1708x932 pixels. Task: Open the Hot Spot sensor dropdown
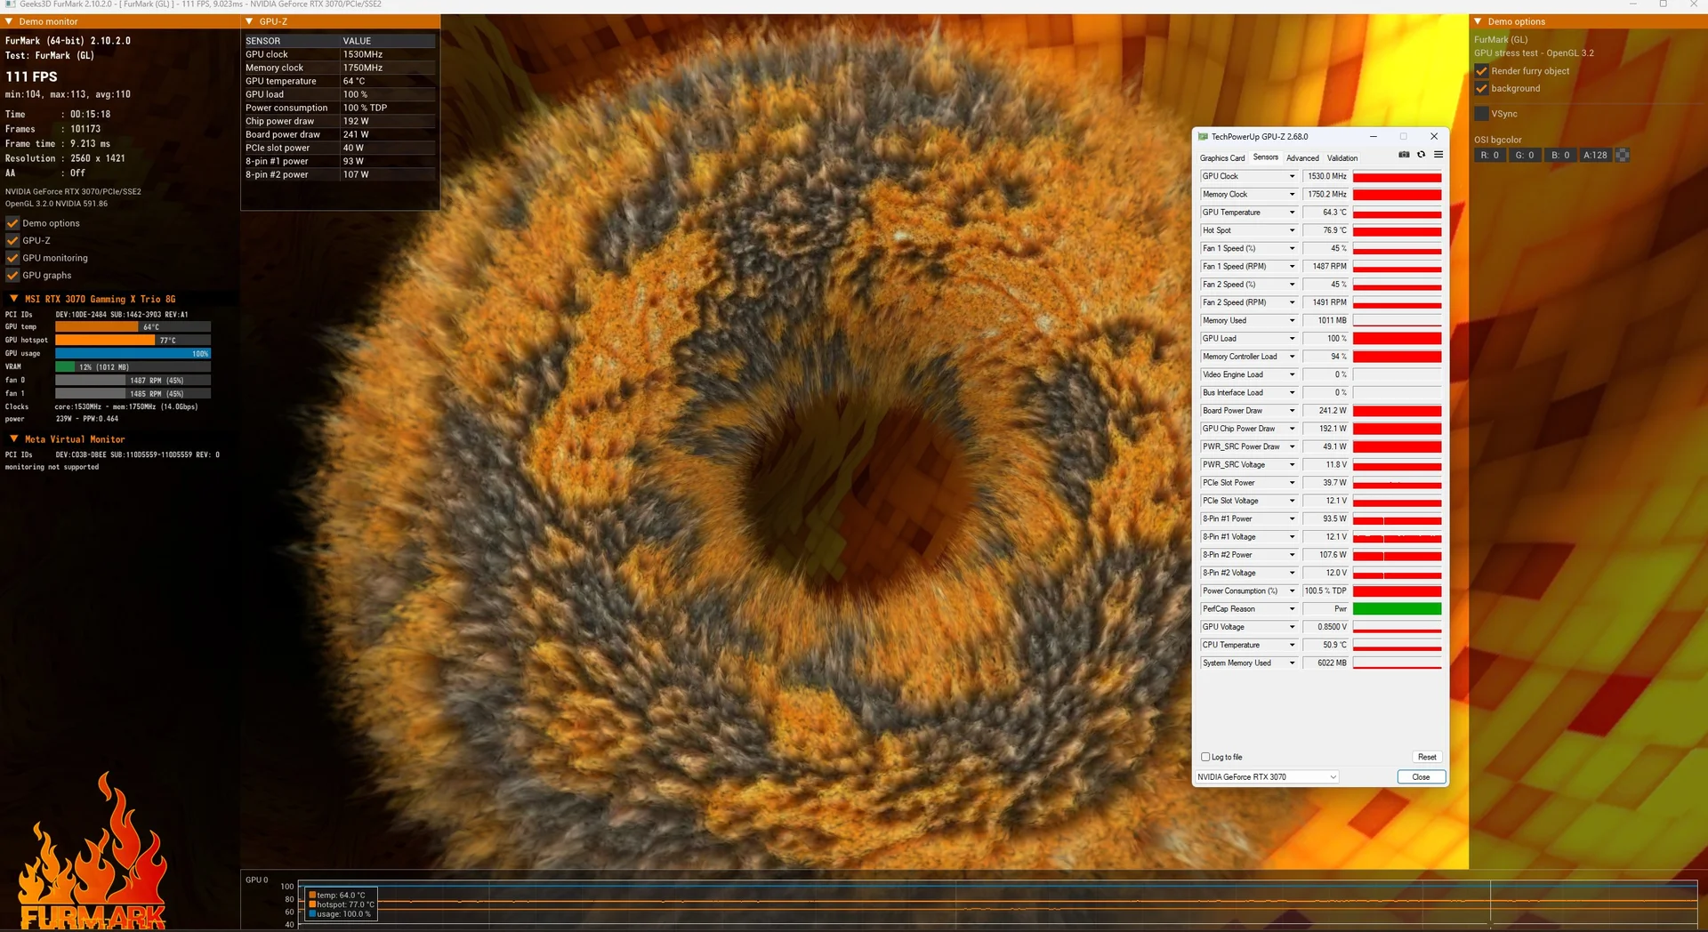coord(1292,230)
